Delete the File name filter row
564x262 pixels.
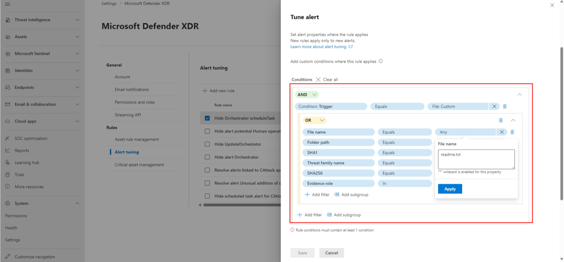pos(512,132)
